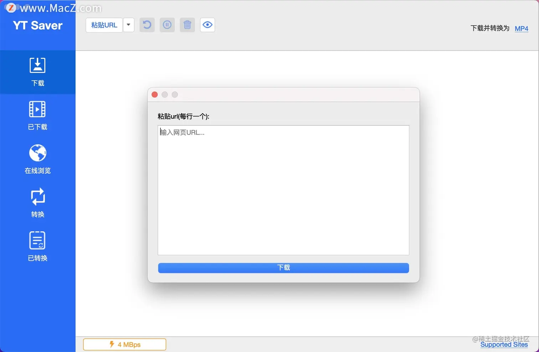The height and width of the screenshot is (352, 539).
Task: Click the pause downloads toolbar icon
Action: (x=167, y=25)
